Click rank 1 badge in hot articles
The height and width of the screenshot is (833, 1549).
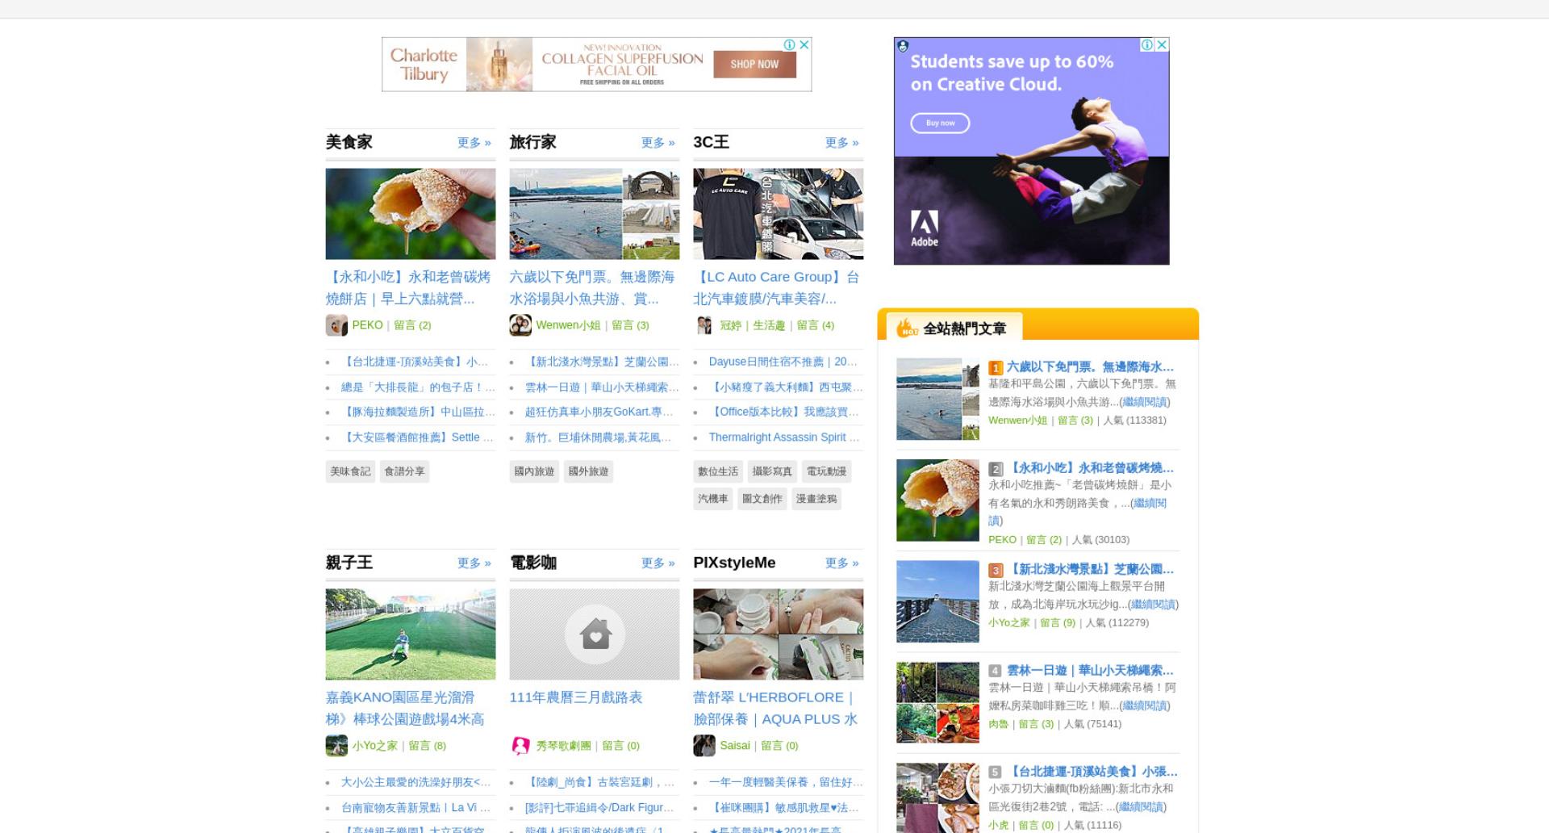pyautogui.click(x=996, y=368)
